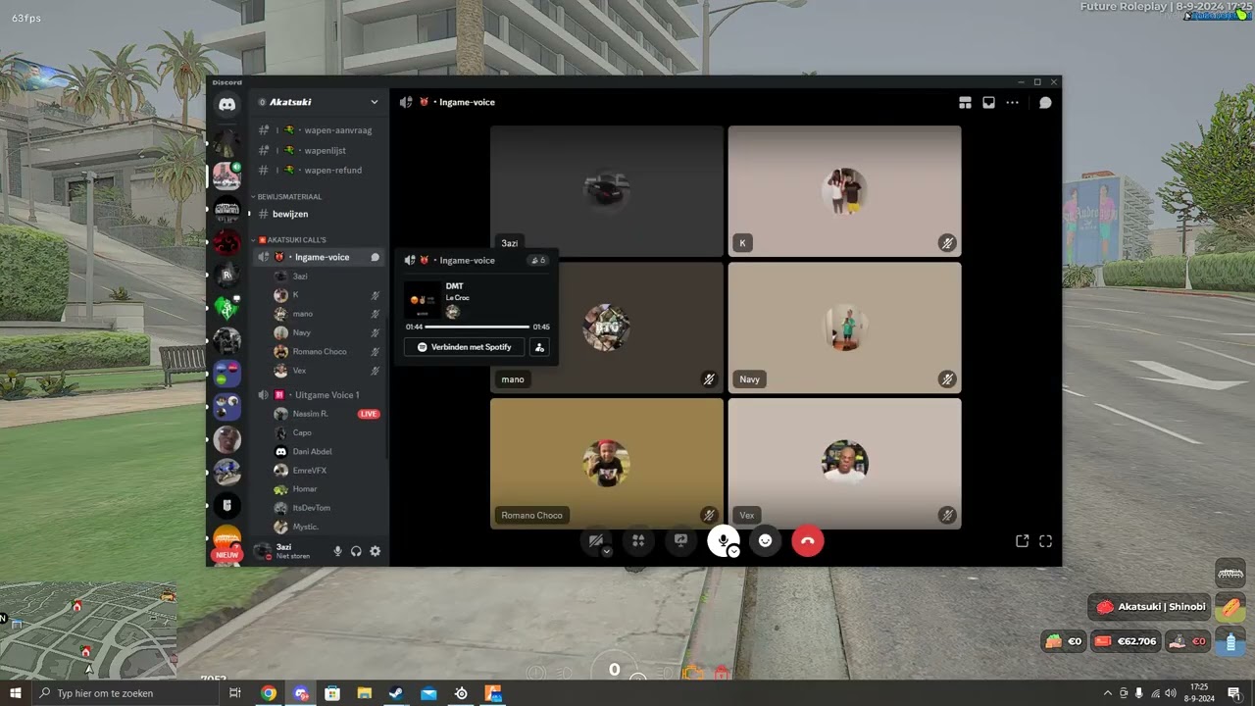The width and height of the screenshot is (1255, 706).
Task: Open inbox icon in call header
Action: pos(988,102)
